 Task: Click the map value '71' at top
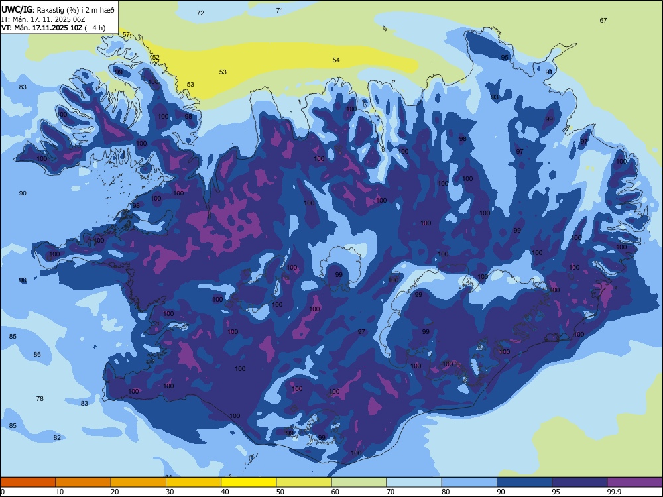(280, 10)
